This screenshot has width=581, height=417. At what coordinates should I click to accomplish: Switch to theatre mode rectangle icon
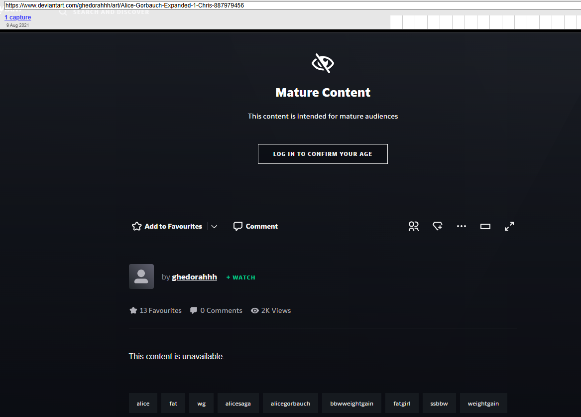(485, 226)
